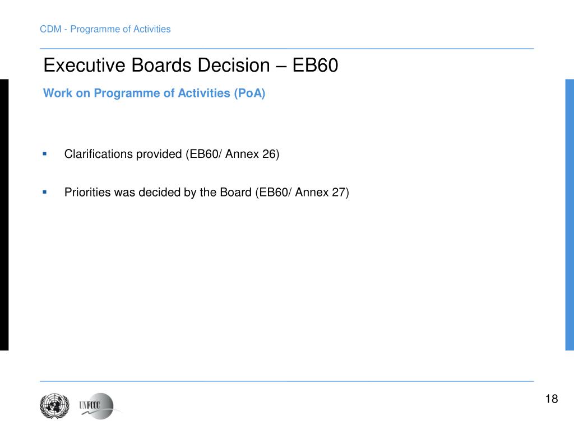Viewport: 574px width, 430px height.
Task: Click the blue vertical bar on right edge
Action: pyautogui.click(x=570, y=214)
